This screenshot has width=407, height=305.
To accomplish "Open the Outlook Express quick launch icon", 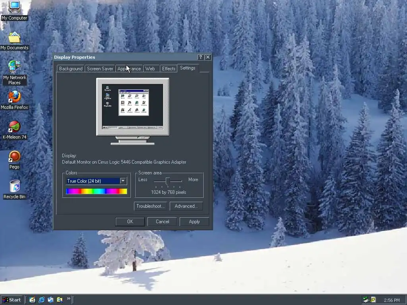I will pyautogui.click(x=50, y=300).
